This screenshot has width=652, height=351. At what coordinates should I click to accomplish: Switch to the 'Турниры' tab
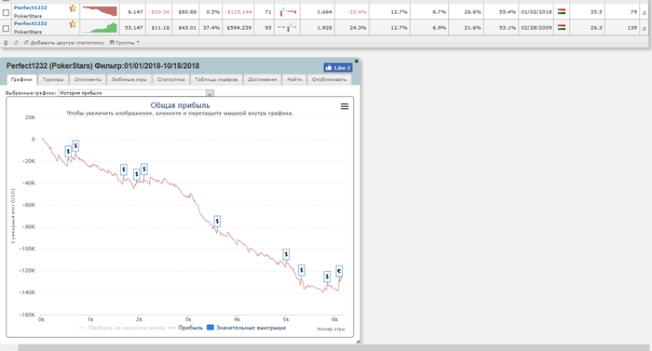(53, 79)
